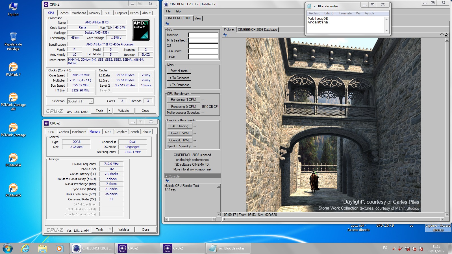
Task: Launch PCMark Vantage x64 shortcut
Action: (x=13, y=102)
